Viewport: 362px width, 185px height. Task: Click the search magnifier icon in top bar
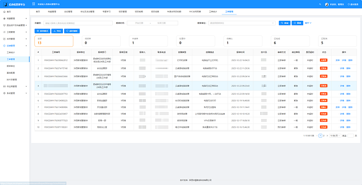point(320,4)
